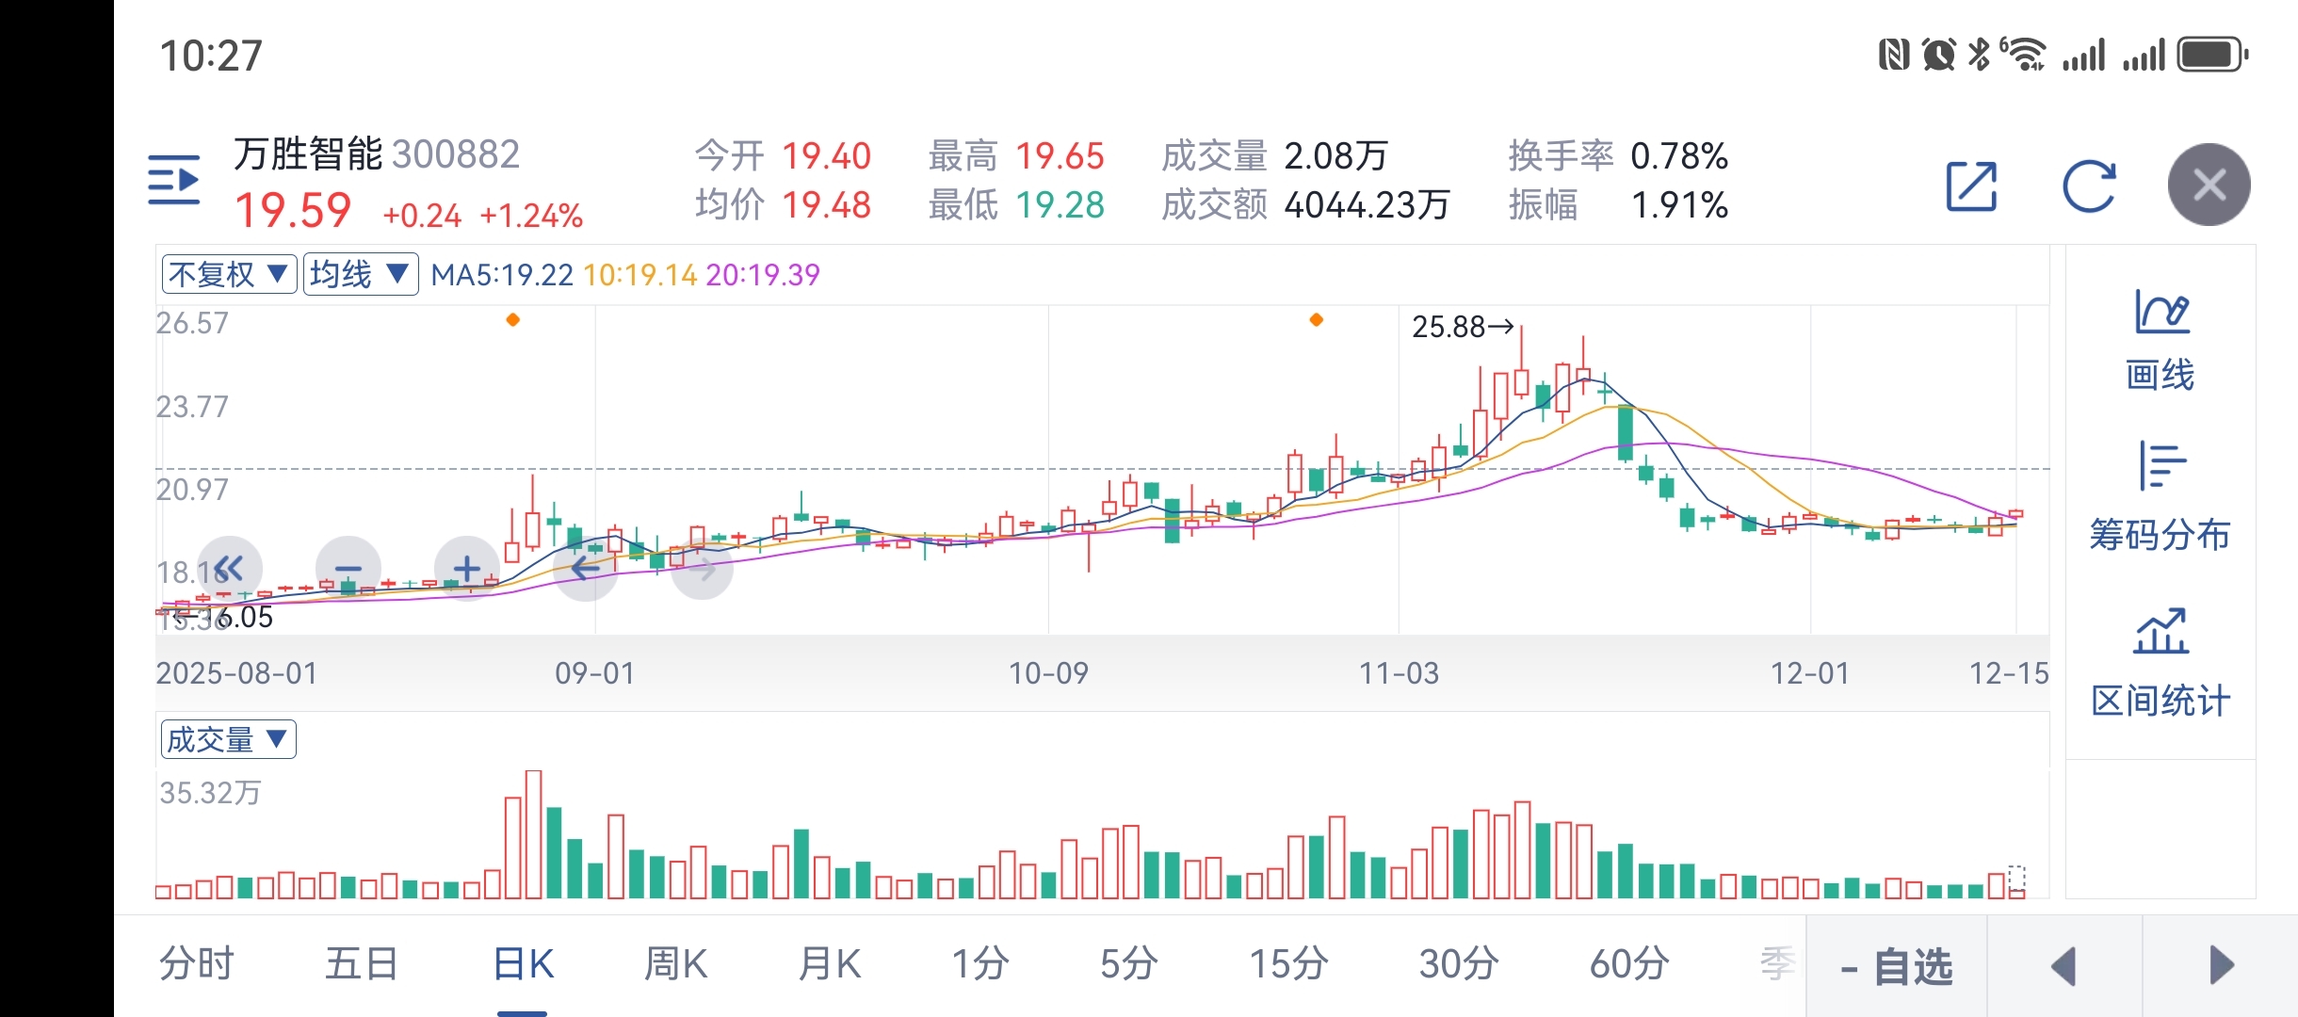Expand the 不复权 adjustment dropdown
The image size is (2298, 1017).
[229, 275]
